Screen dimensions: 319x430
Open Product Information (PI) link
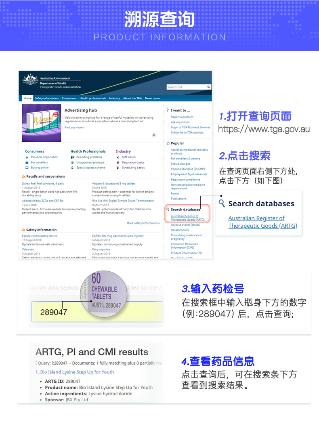[187, 253]
